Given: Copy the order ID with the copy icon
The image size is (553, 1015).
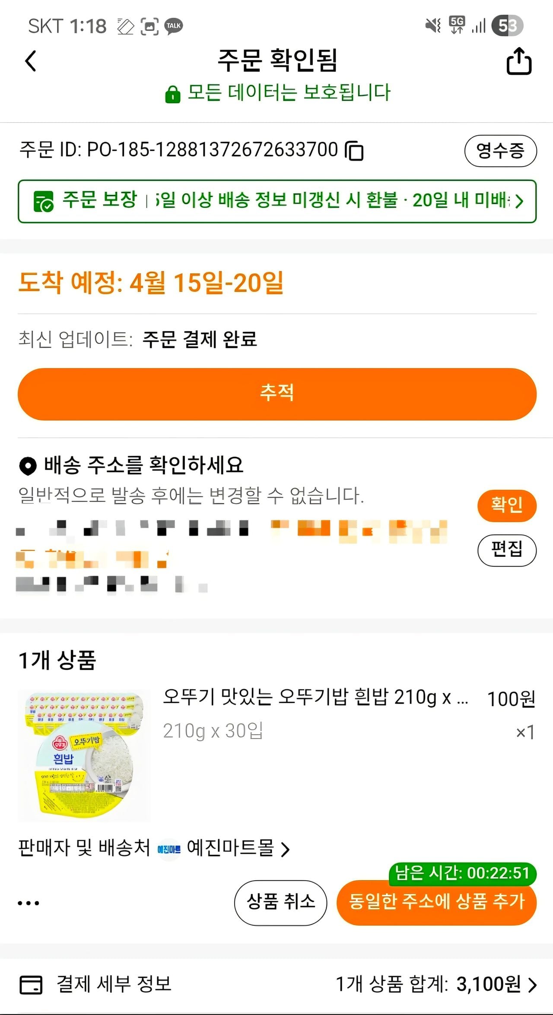Looking at the screenshot, I should pos(354,151).
